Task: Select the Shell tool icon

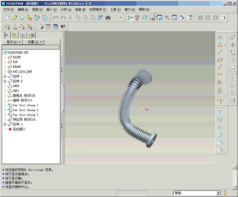Action: tap(220, 120)
